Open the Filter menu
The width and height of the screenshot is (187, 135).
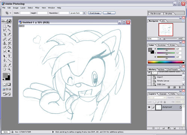[37, 8]
